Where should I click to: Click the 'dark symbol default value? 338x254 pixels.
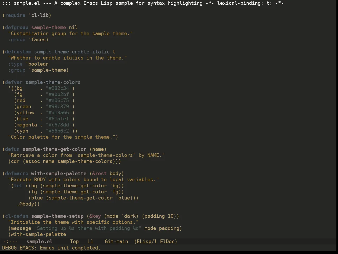coord(128,216)
